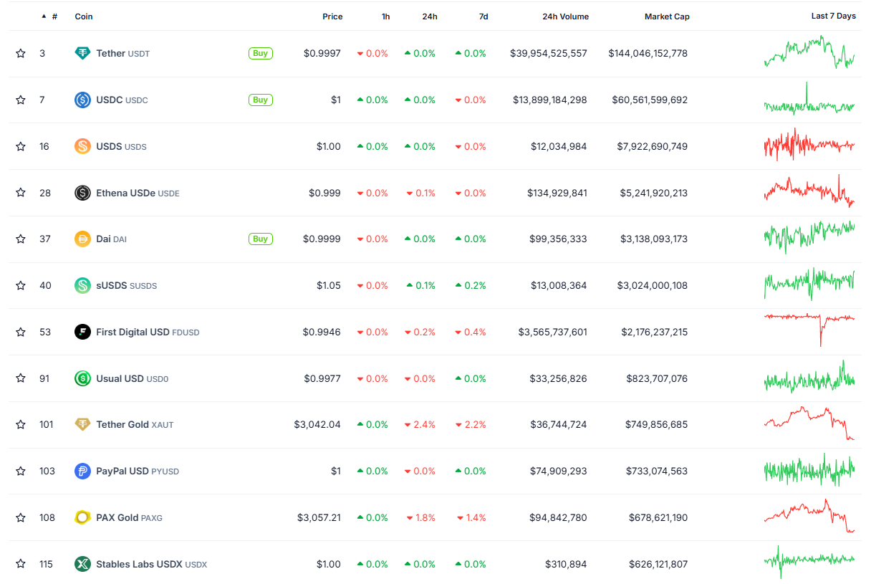
Task: Open Tether 7-day sparkline chart
Action: point(809,53)
